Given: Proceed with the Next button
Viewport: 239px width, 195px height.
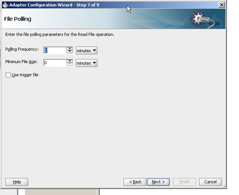Looking at the screenshot, I should click(158, 182).
